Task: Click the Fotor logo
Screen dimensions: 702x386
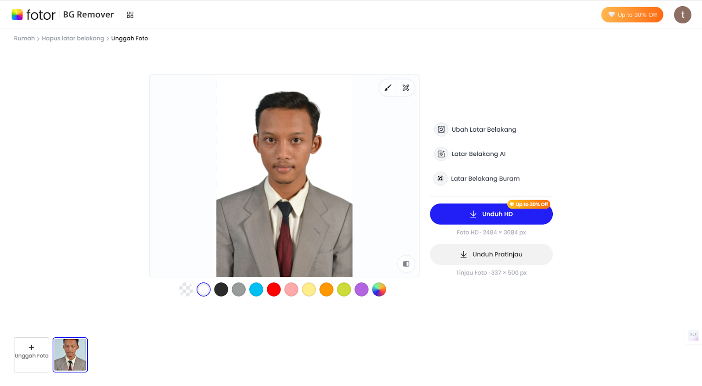Action: tap(33, 14)
